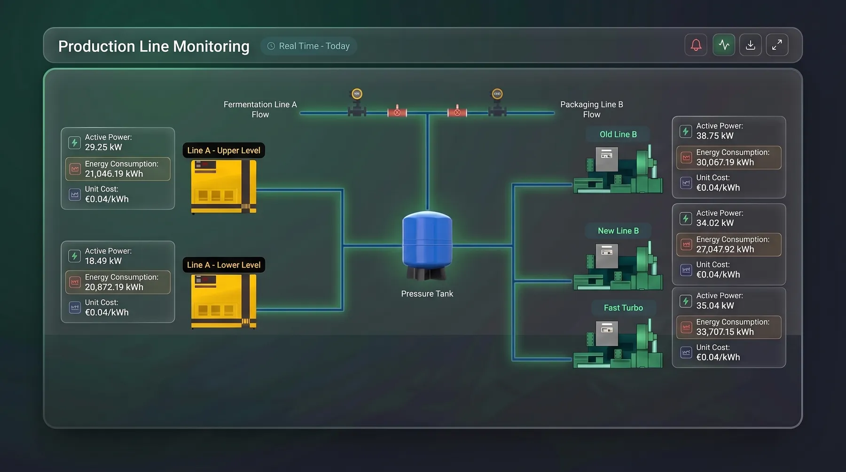Screen dimensions: 846x472
Task: Expand the dashboard to fullscreen
Action: coord(777,45)
